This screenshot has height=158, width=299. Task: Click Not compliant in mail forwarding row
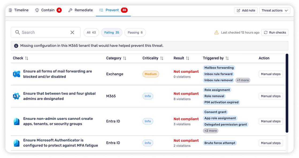coord(186,72)
